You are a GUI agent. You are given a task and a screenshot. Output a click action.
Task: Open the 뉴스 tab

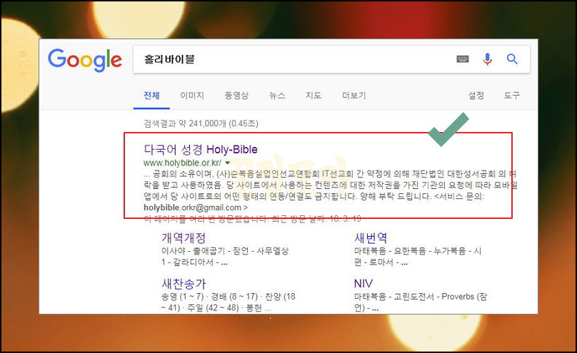click(x=277, y=96)
